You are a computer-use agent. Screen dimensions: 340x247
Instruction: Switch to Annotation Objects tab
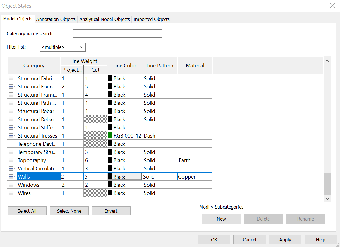[56, 19]
